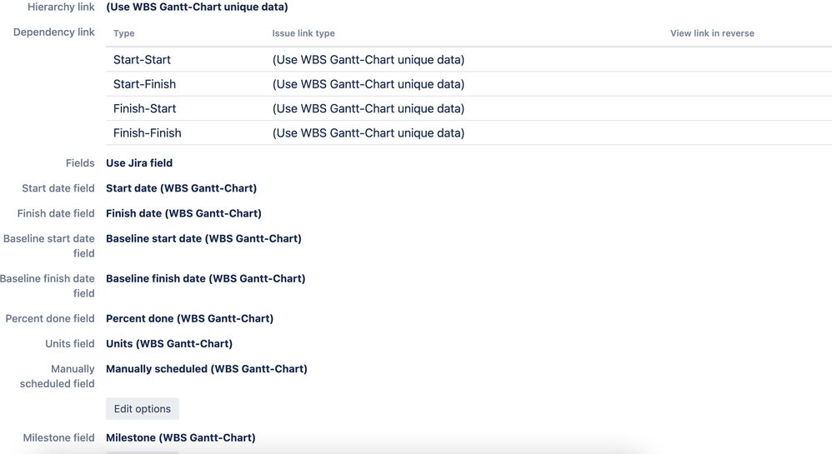Click 'Units (WBS Gantt-Chart)' value
The image size is (832, 454).
(x=168, y=344)
